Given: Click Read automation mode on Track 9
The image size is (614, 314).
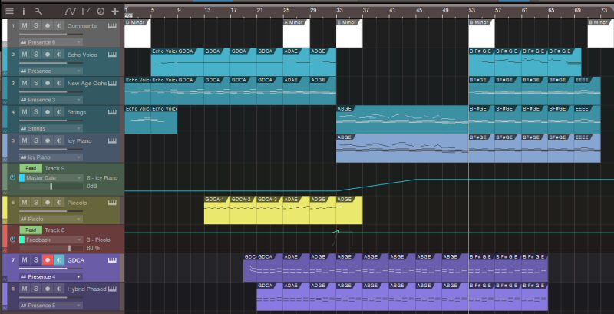Looking at the screenshot, I should (31, 168).
